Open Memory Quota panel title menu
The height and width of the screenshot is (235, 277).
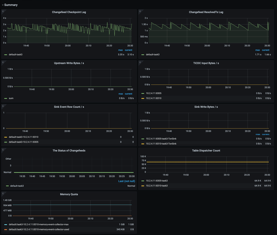69,194
